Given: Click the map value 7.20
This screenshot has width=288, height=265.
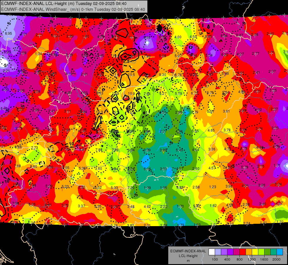Looking at the screenshot, I should (x=131, y=188).
